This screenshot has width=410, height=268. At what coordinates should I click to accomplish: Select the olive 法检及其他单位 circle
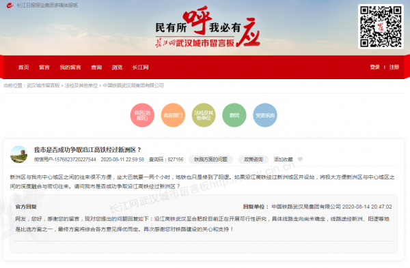(204, 115)
